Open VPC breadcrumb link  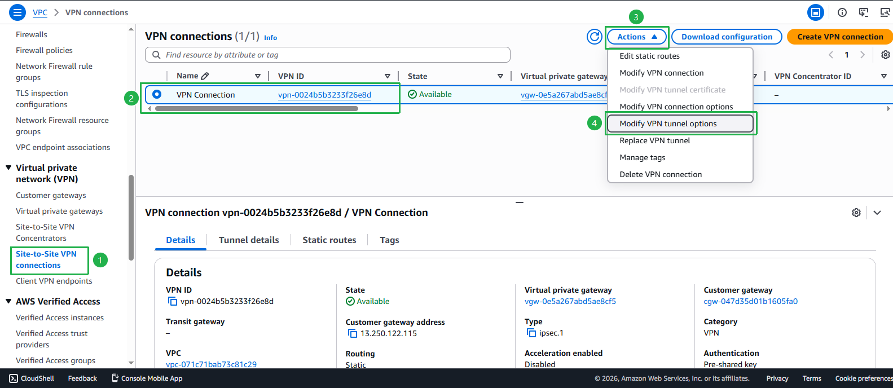(x=40, y=12)
